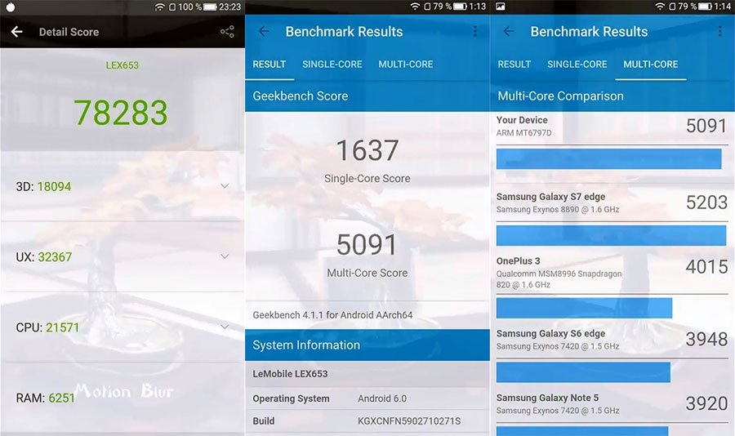Select SINGLE-CORE tab in middle screen
735x436 pixels.
[x=332, y=65]
